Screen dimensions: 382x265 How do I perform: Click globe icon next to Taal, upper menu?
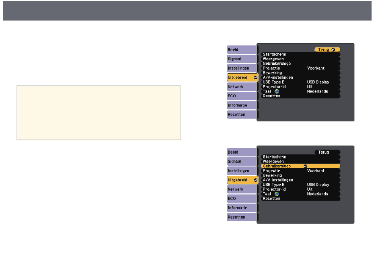277,91
